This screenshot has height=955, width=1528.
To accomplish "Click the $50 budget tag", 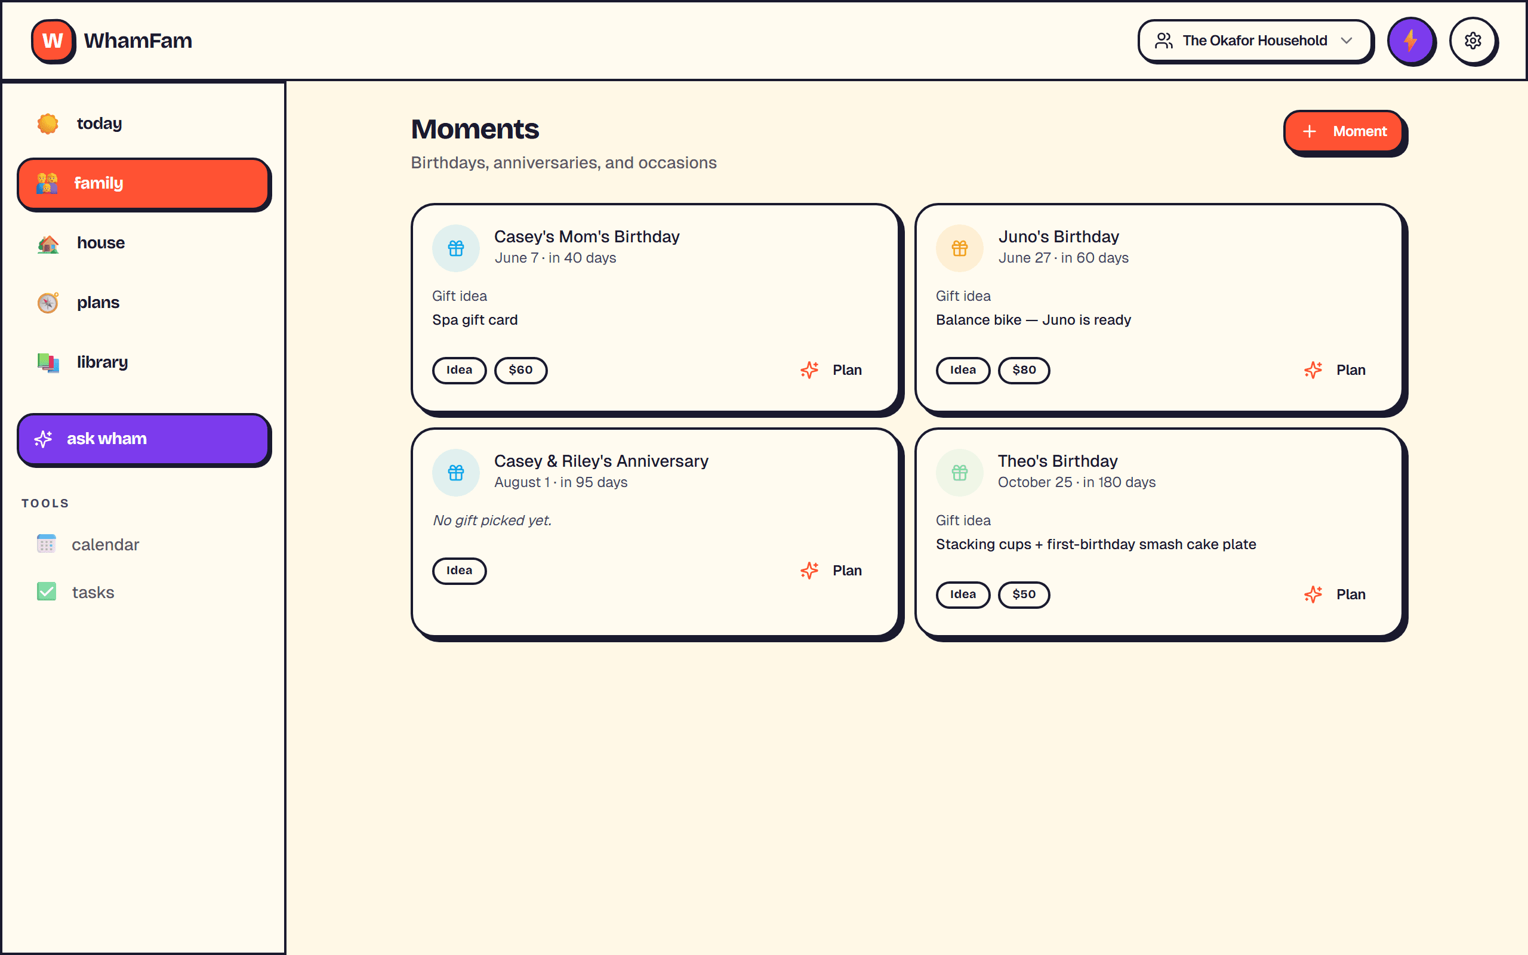I will (1024, 594).
